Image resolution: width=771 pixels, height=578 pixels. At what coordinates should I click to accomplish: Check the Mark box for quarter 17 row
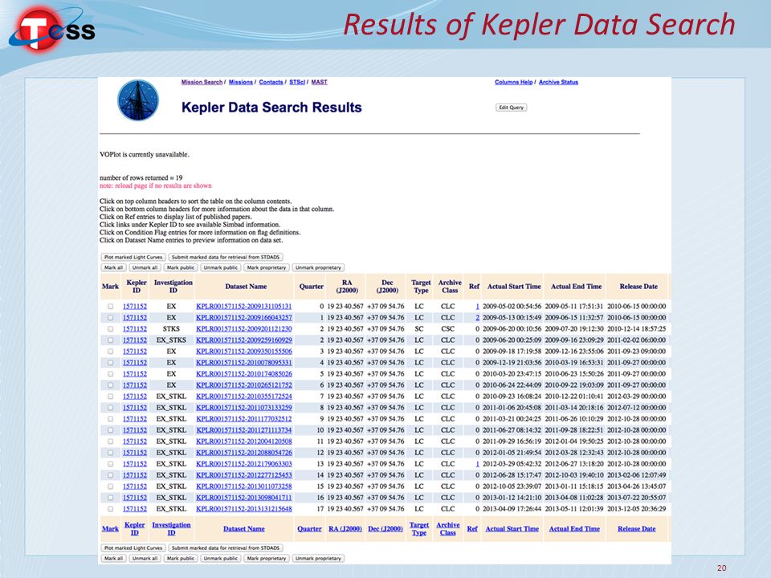coord(111,509)
